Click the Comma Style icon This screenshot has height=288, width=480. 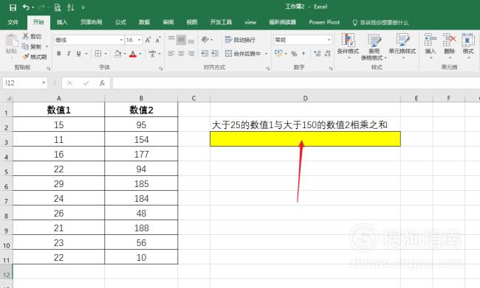tap(304, 54)
